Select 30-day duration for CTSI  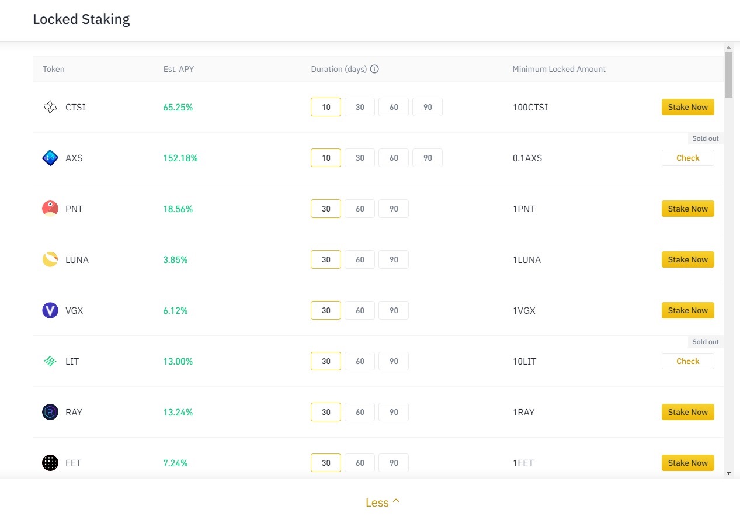click(x=360, y=107)
